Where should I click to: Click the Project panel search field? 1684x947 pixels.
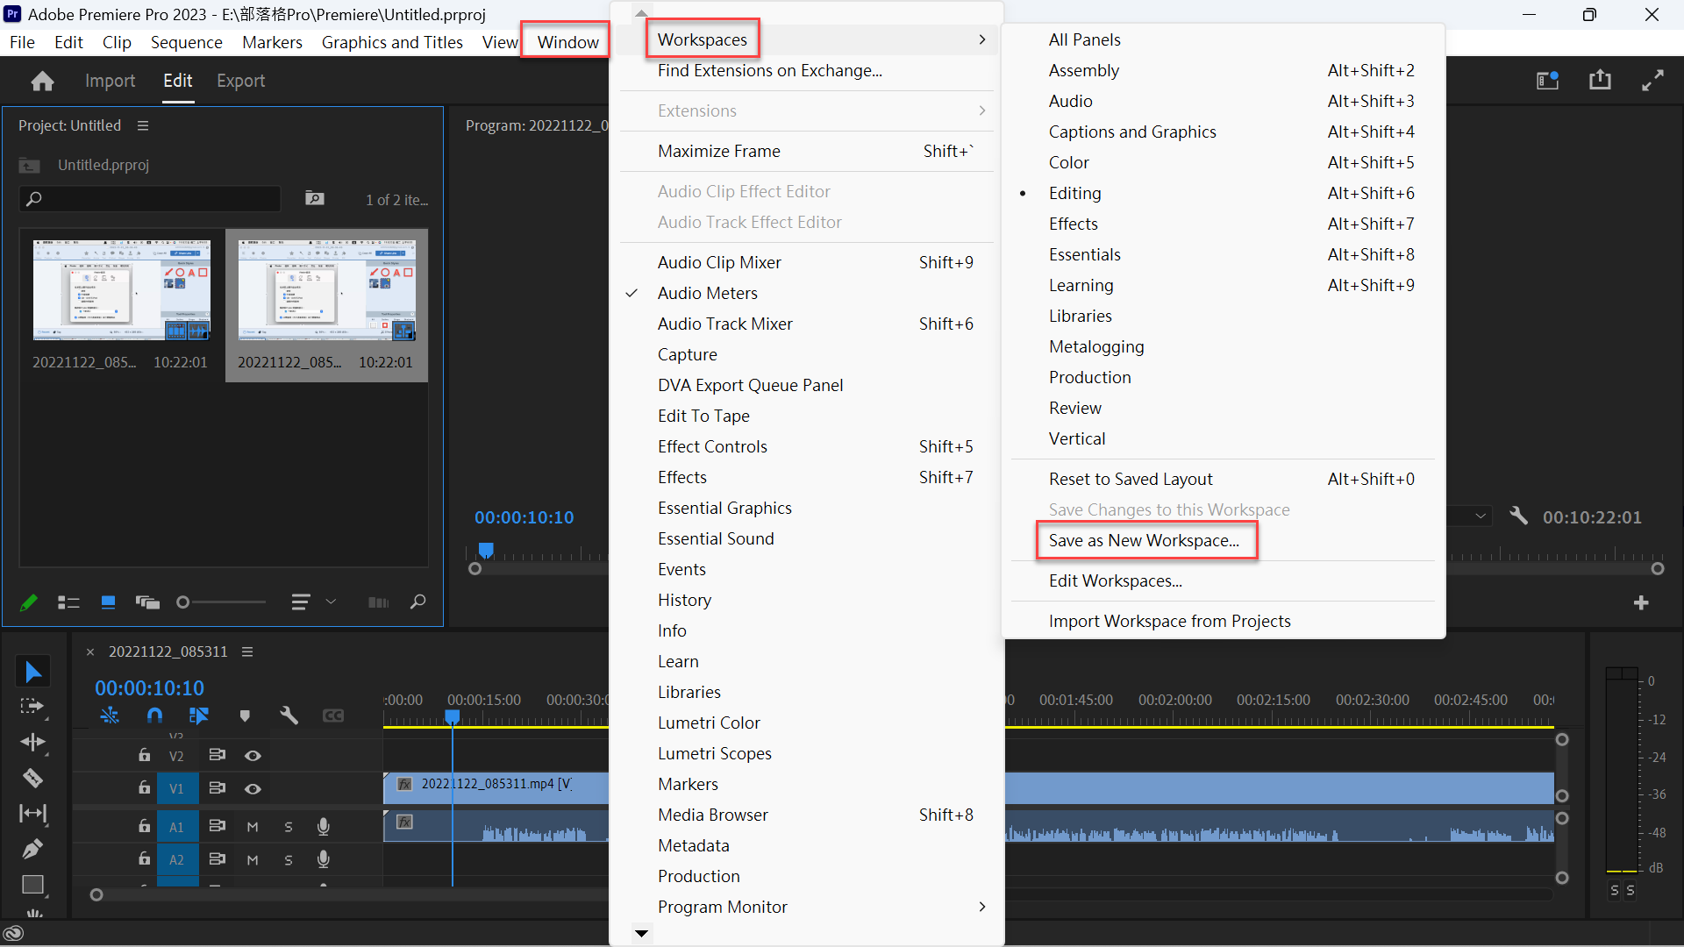tap(150, 199)
